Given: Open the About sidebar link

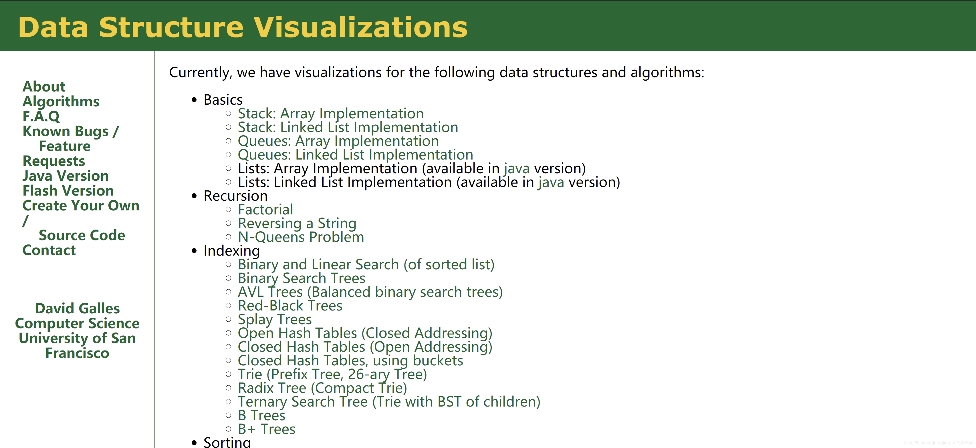Looking at the screenshot, I should (43, 87).
